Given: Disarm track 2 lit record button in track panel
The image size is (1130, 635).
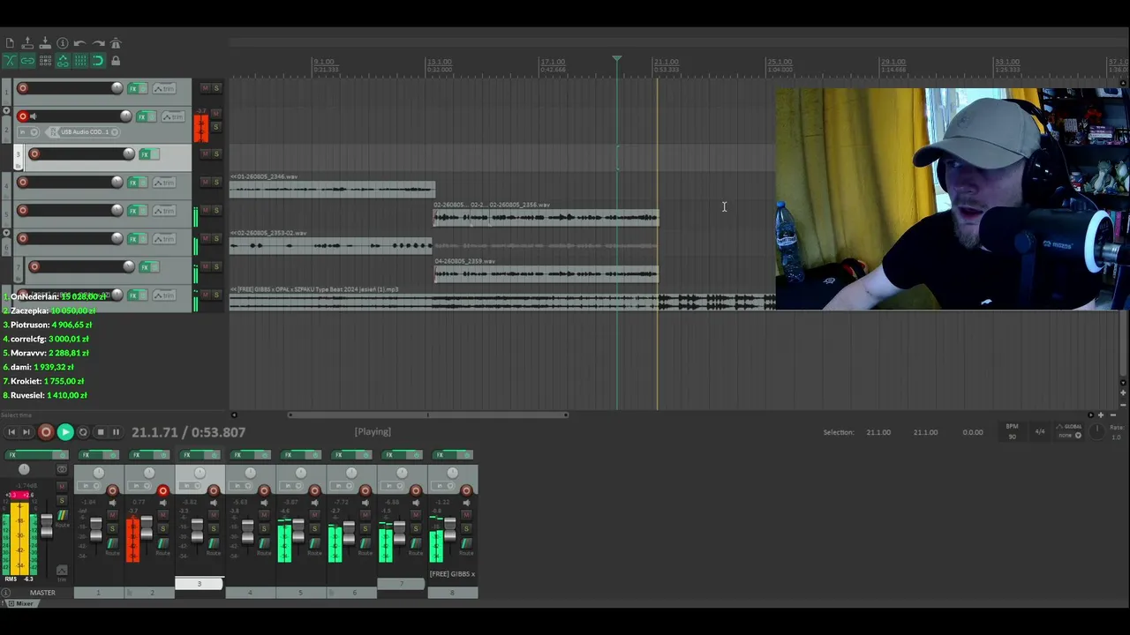Looking at the screenshot, I should tap(23, 116).
